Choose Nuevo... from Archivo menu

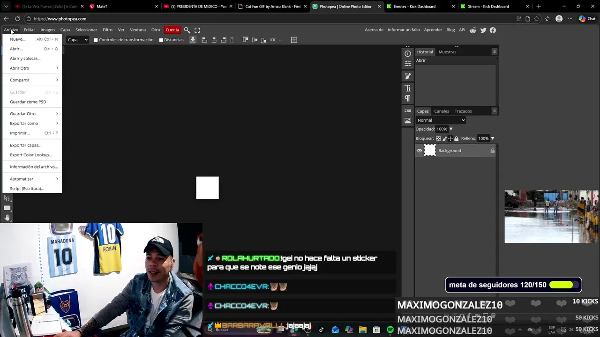point(32,39)
